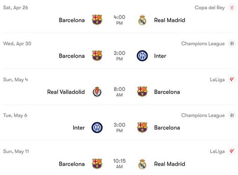238x175 pixels.
Task: Click LaLiga logo on May 11 match
Action: point(232,151)
